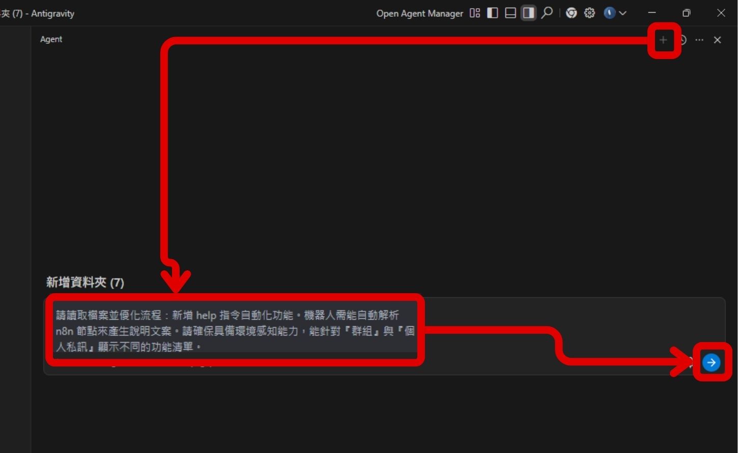738x453 pixels.
Task: Close the Agent panel with its X button
Action: (x=717, y=40)
